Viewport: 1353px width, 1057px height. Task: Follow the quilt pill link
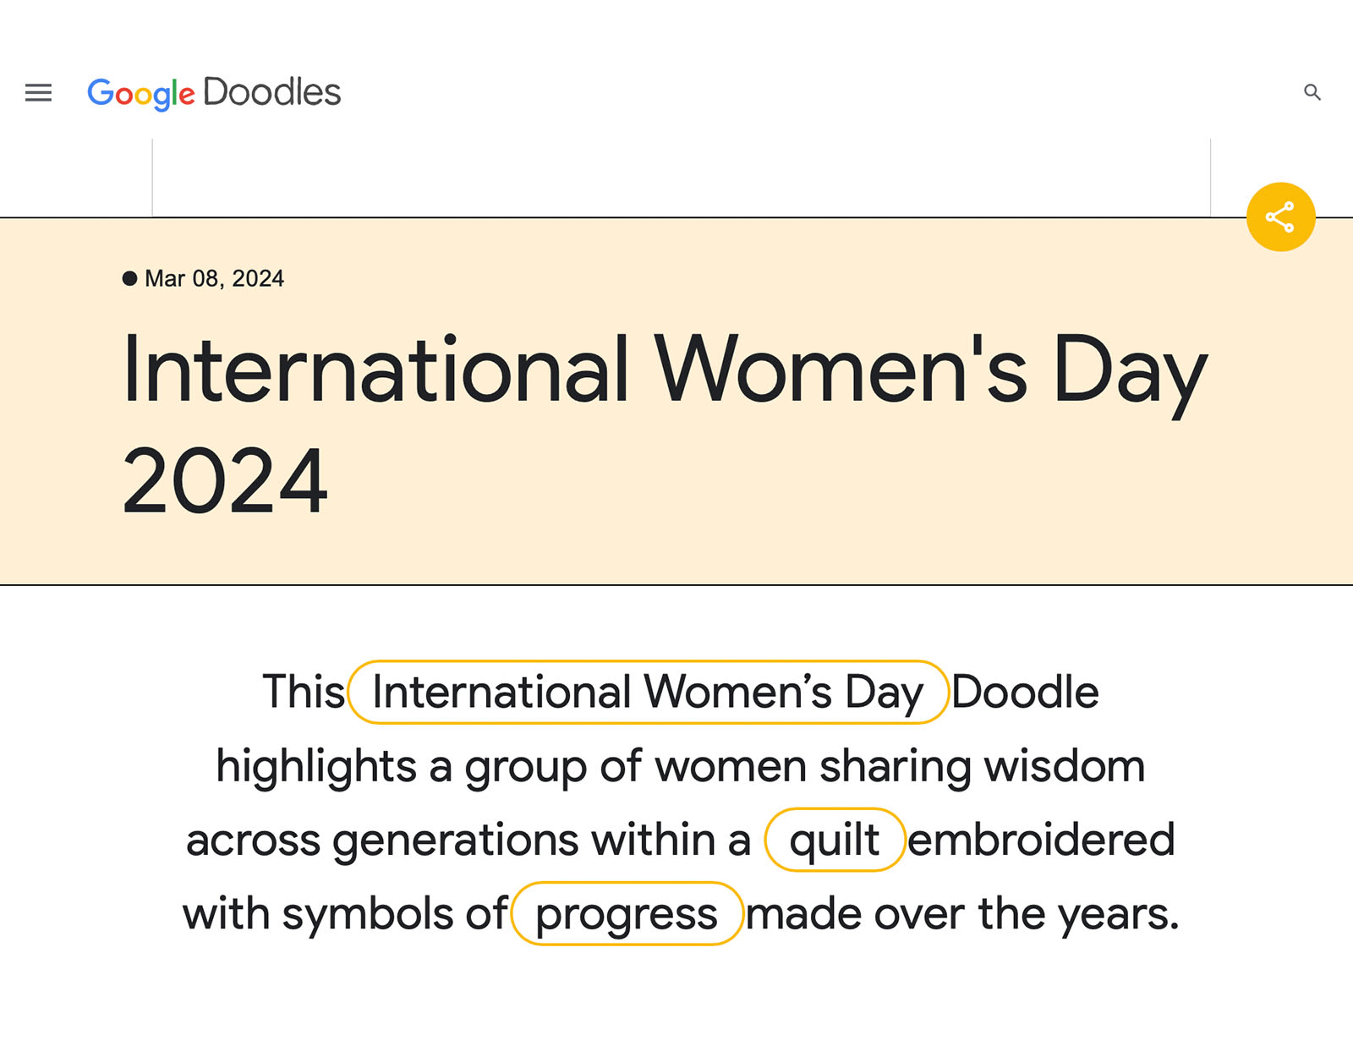click(835, 841)
